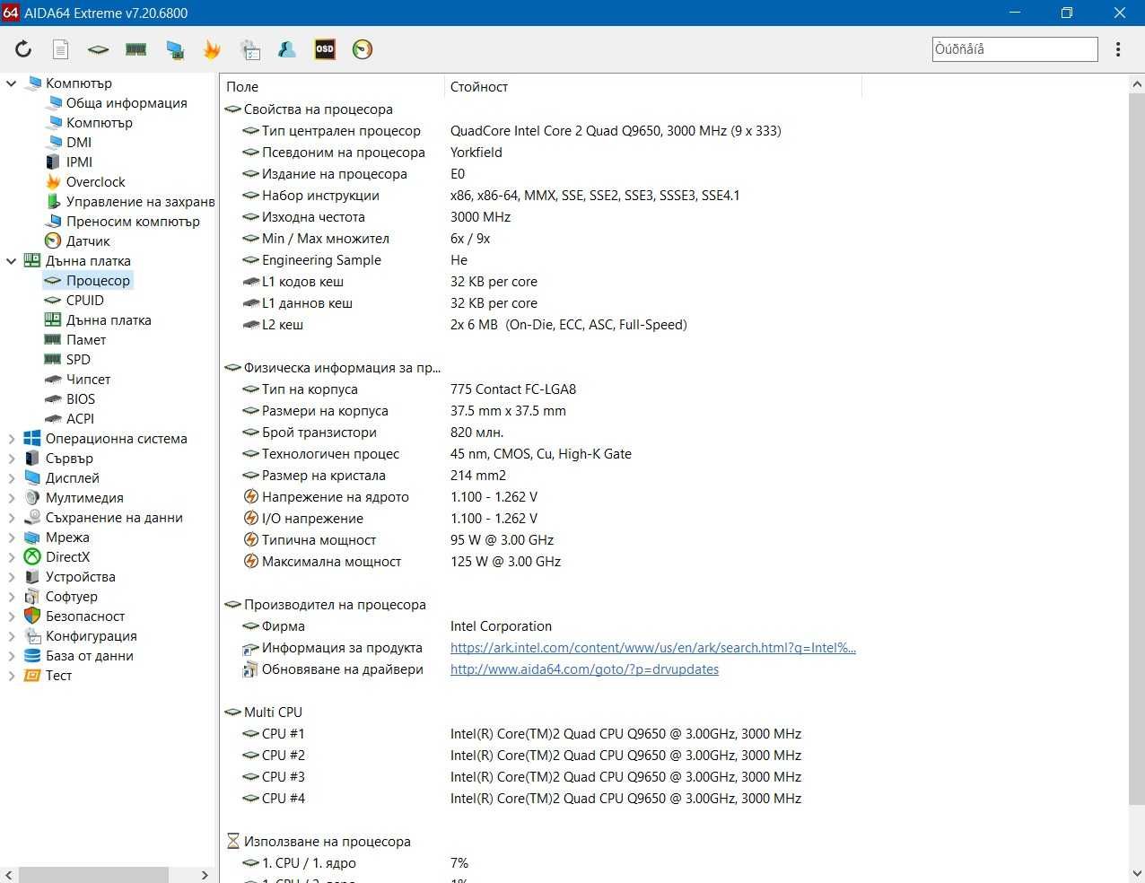The width and height of the screenshot is (1145, 883).
Task: Select Преносим компютър tree item
Action: pos(133,222)
